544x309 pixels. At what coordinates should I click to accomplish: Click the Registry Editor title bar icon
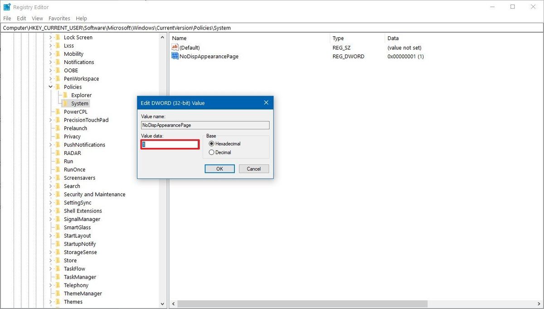(x=7, y=7)
